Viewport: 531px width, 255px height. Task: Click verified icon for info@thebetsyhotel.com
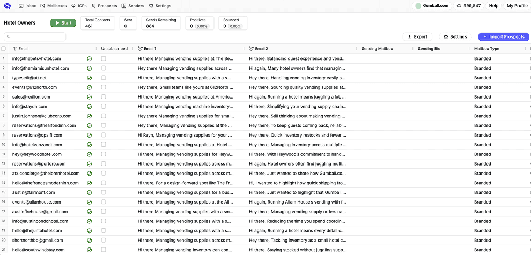[x=90, y=58]
